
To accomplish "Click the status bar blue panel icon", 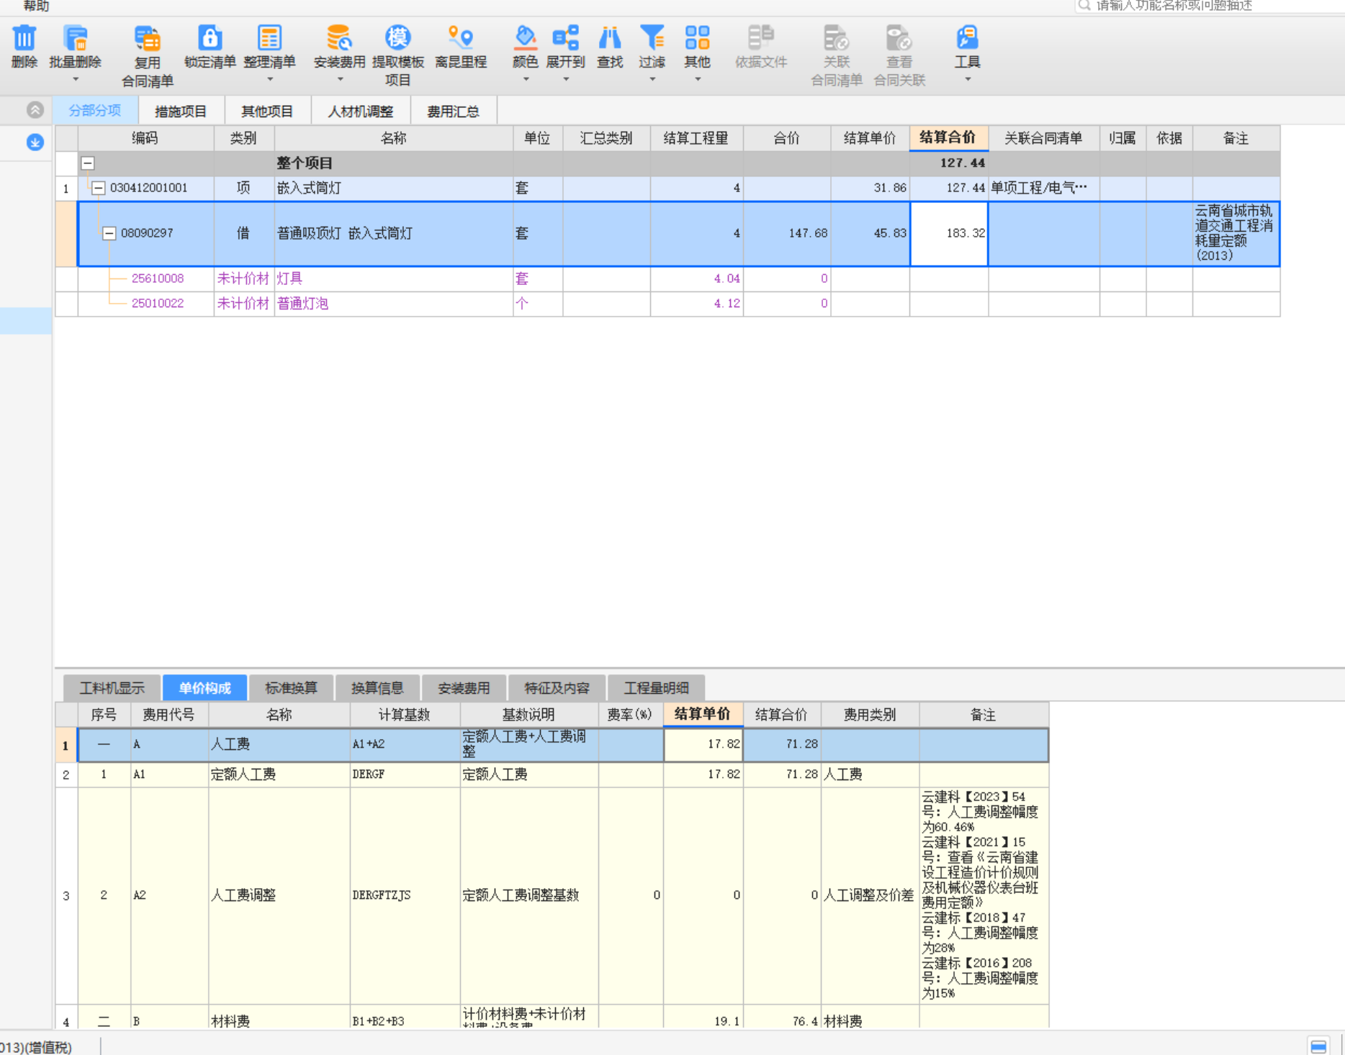I will click(x=1318, y=1046).
